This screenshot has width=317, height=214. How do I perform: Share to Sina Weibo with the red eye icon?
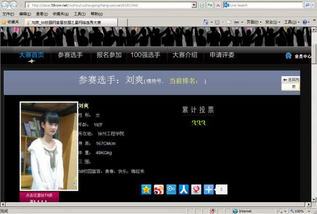[x=158, y=190]
